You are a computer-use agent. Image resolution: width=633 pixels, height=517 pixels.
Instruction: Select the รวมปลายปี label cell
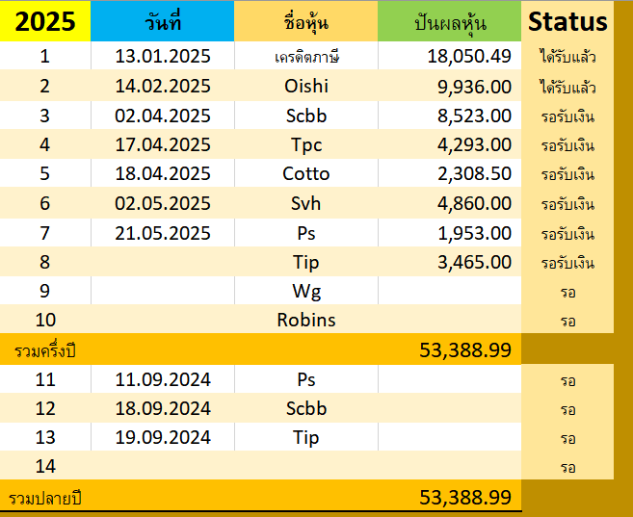tap(45, 499)
